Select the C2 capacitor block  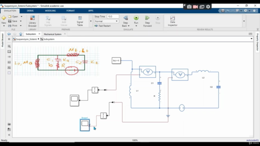(x=219, y=87)
